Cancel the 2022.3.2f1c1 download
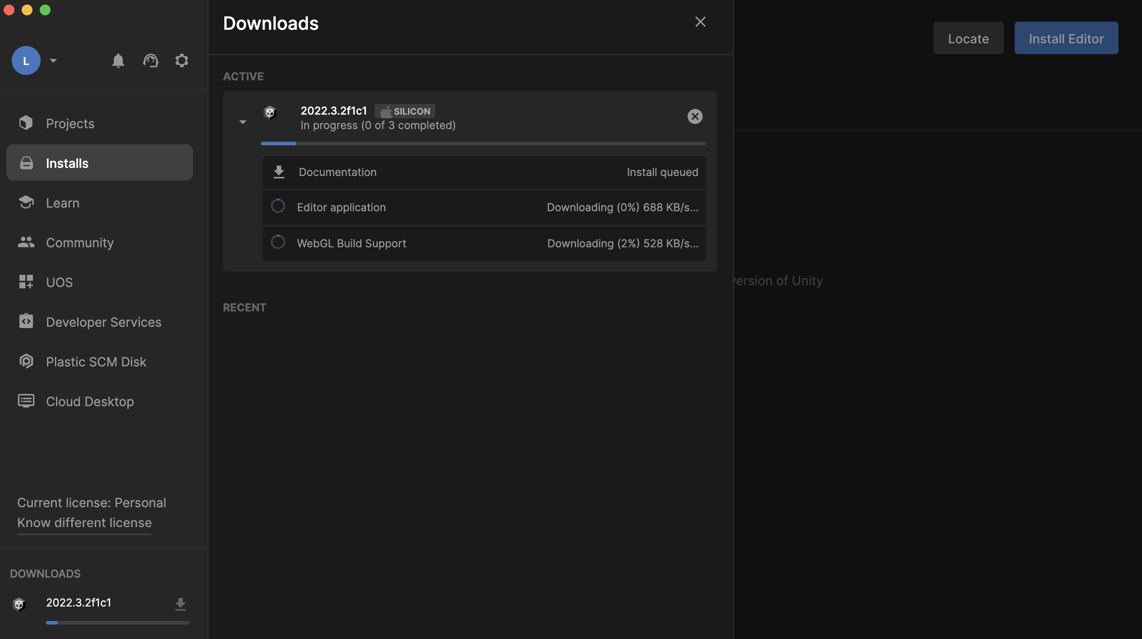Screen dimensions: 1142x639 tap(695, 116)
